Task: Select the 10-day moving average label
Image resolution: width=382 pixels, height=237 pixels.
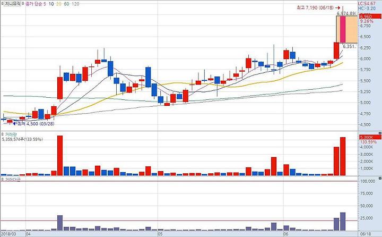Action: pos(51,4)
